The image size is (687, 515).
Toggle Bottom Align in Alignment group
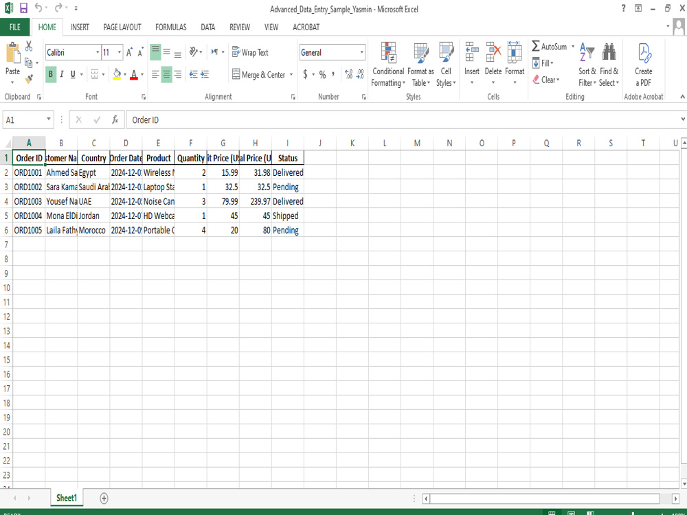point(178,53)
